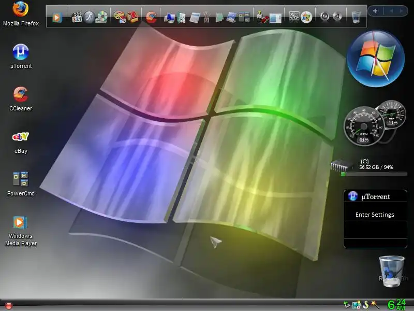Image resolution: width=414 pixels, height=311 pixels.
Task: Click the left arrow beside the plus button
Action: click(391, 11)
